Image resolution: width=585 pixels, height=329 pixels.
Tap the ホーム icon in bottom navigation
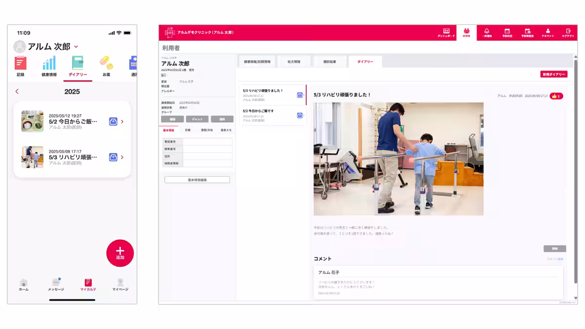(x=23, y=283)
